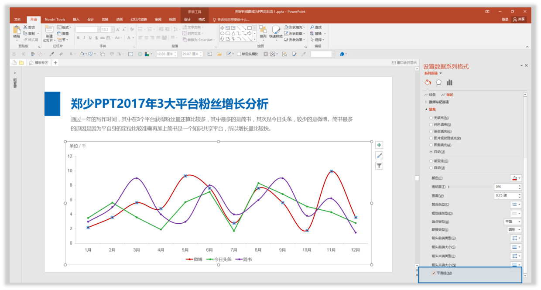The width and height of the screenshot is (541, 290).
Task: Click the 复制 (Copy) icon
Action: click(x=25, y=34)
